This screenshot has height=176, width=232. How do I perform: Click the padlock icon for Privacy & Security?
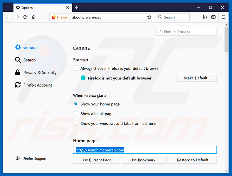(18, 73)
